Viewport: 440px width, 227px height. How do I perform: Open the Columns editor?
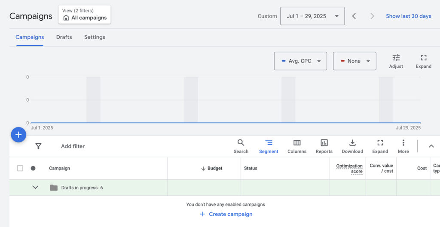click(x=297, y=146)
